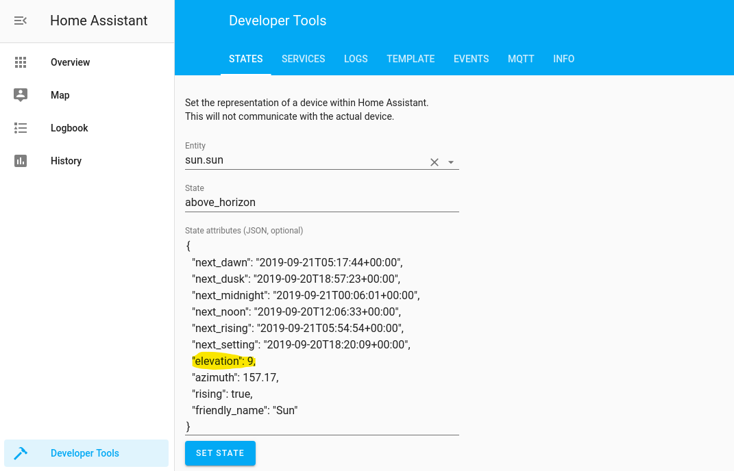Expand the sun.sun entity suggestions list
Viewport: 734px width, 471px height.
pos(450,162)
